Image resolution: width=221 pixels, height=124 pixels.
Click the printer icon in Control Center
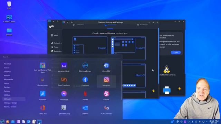tap(167, 90)
